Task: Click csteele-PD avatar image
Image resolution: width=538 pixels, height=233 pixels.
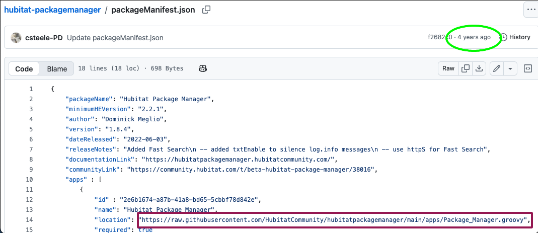Action: tap(16, 38)
